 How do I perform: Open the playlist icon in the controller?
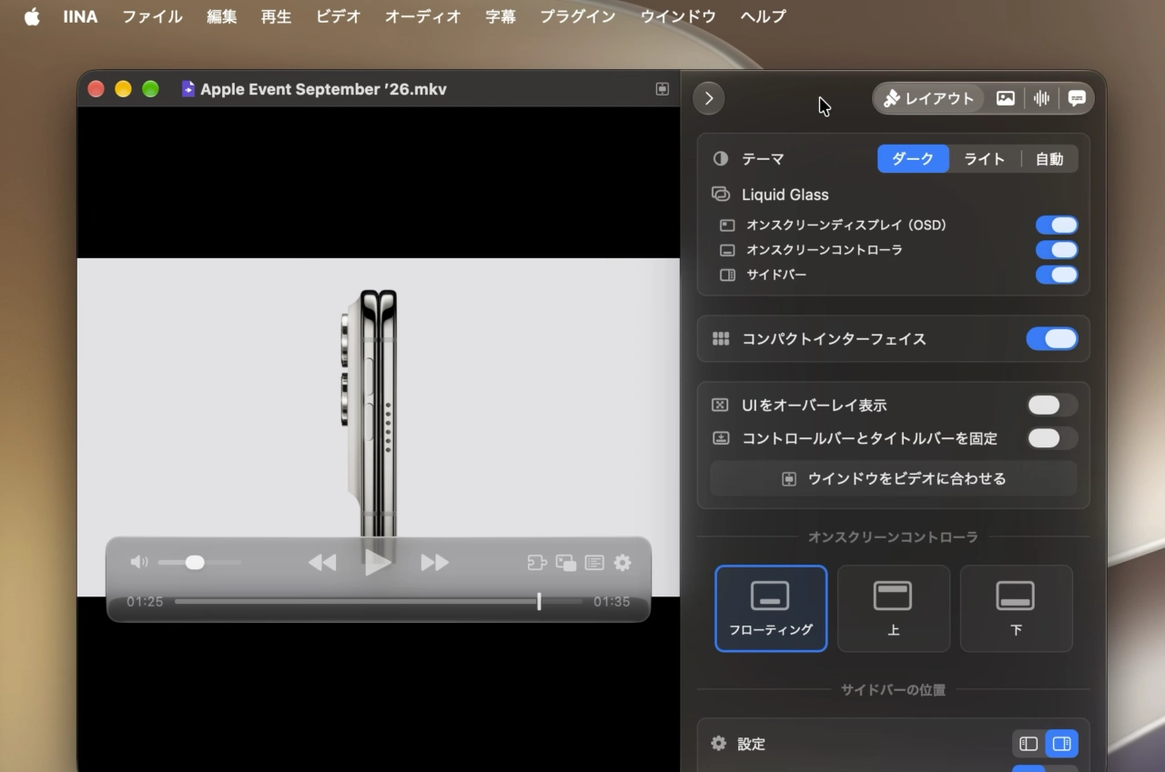594,563
